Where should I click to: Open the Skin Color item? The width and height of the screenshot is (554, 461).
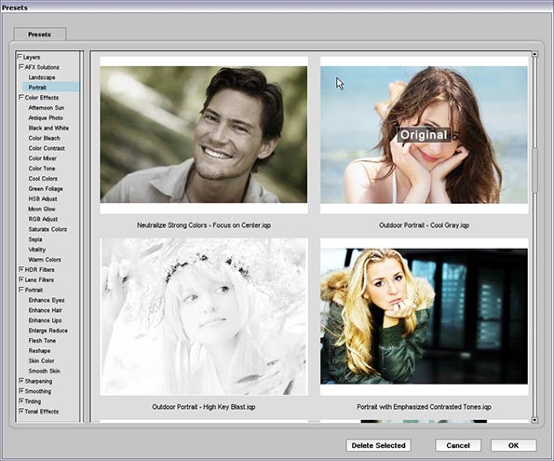pos(41,361)
